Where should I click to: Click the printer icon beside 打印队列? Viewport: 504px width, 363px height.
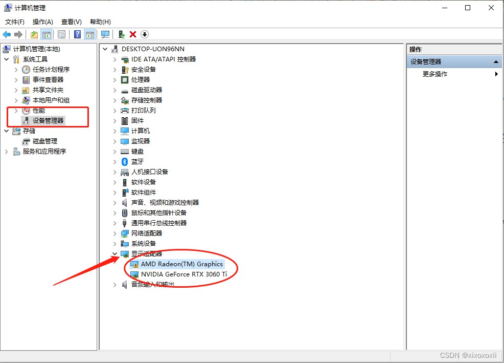tap(125, 111)
